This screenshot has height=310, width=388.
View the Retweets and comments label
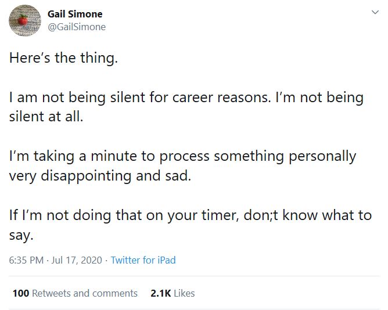point(85,293)
